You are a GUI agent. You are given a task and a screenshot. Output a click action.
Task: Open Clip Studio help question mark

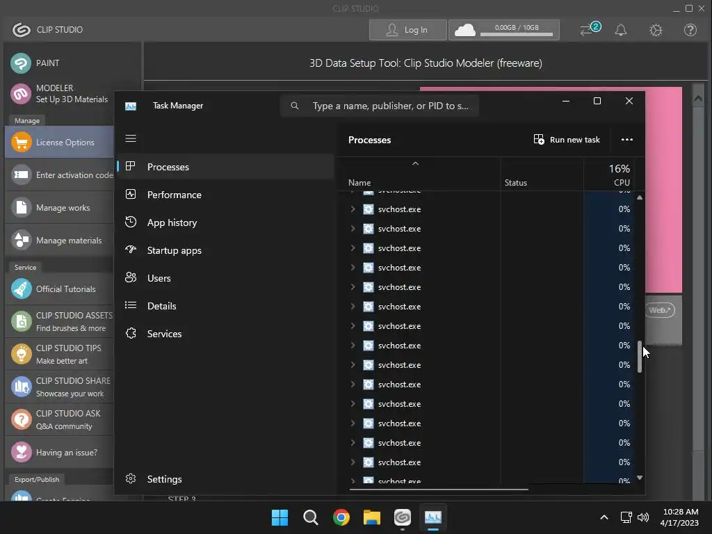point(690,30)
